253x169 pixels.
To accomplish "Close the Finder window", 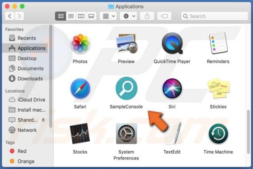I will 7,6.
